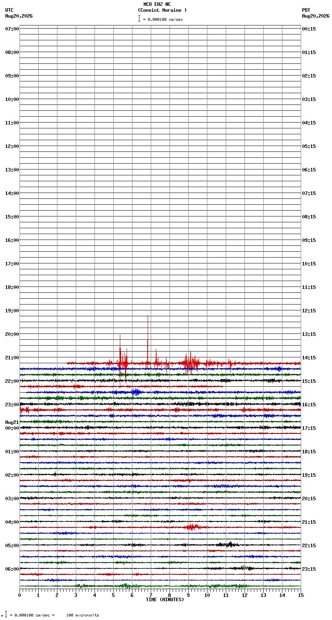Screen dimensions: 332x620
Task: Click the station title 'MCO EHZ NC'
Action: [x=157, y=4]
